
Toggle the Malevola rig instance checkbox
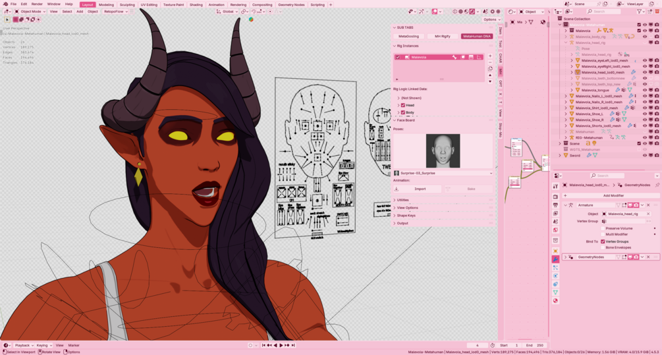398,57
